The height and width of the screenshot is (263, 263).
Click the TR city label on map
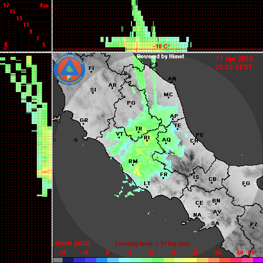coord(139,129)
